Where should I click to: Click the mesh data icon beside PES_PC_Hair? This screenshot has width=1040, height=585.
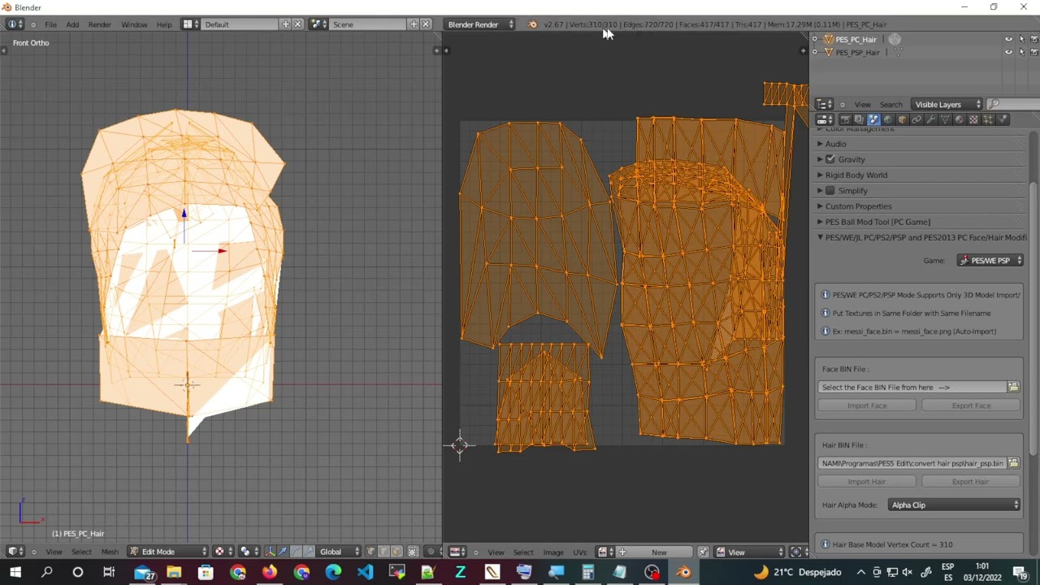tap(895, 39)
